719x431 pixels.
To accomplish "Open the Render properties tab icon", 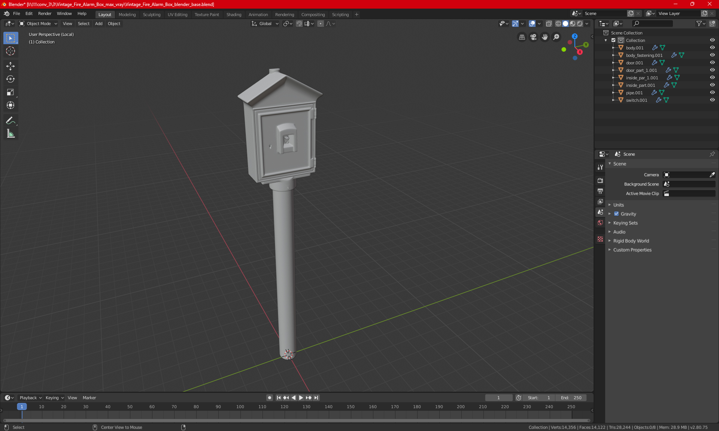I will pyautogui.click(x=600, y=180).
